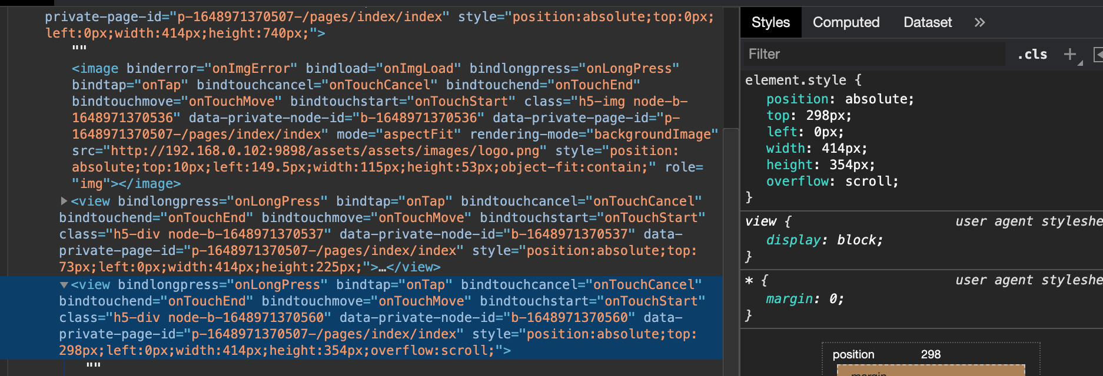Click the position value 298 in box model diagram

(932, 354)
